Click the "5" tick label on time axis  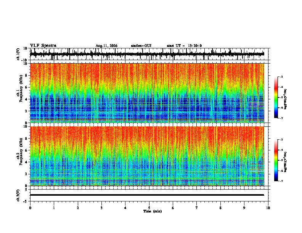point(149,208)
